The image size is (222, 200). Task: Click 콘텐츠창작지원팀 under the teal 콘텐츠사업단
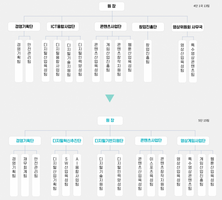(x=162, y=175)
